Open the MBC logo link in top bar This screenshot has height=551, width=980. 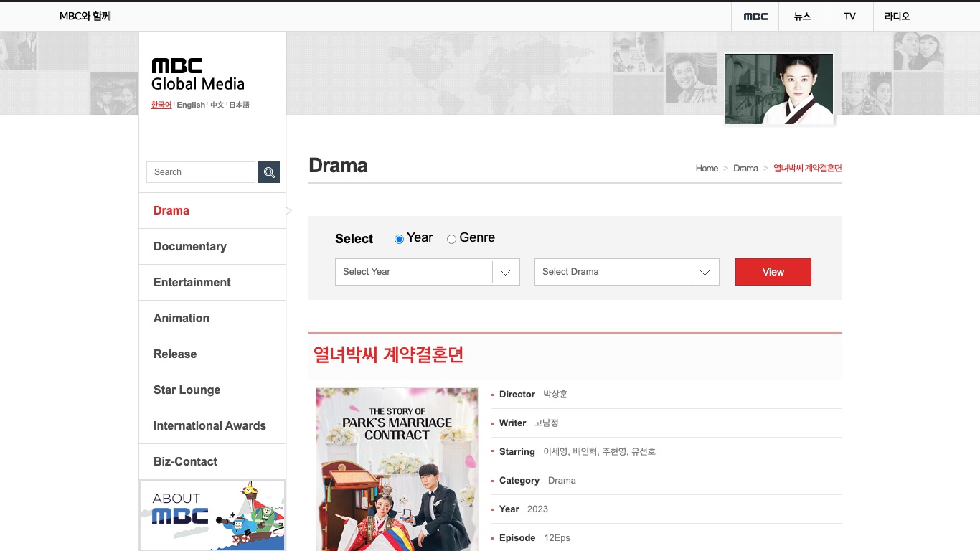(755, 17)
